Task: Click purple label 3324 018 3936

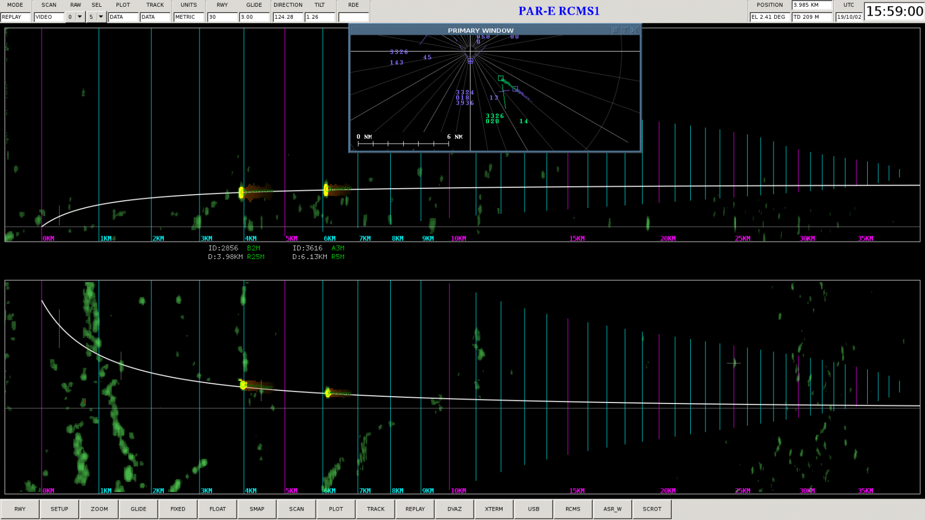Action: coord(465,98)
